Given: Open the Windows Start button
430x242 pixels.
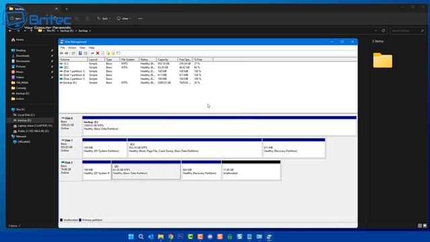Looking at the screenshot, I should tap(131, 237).
